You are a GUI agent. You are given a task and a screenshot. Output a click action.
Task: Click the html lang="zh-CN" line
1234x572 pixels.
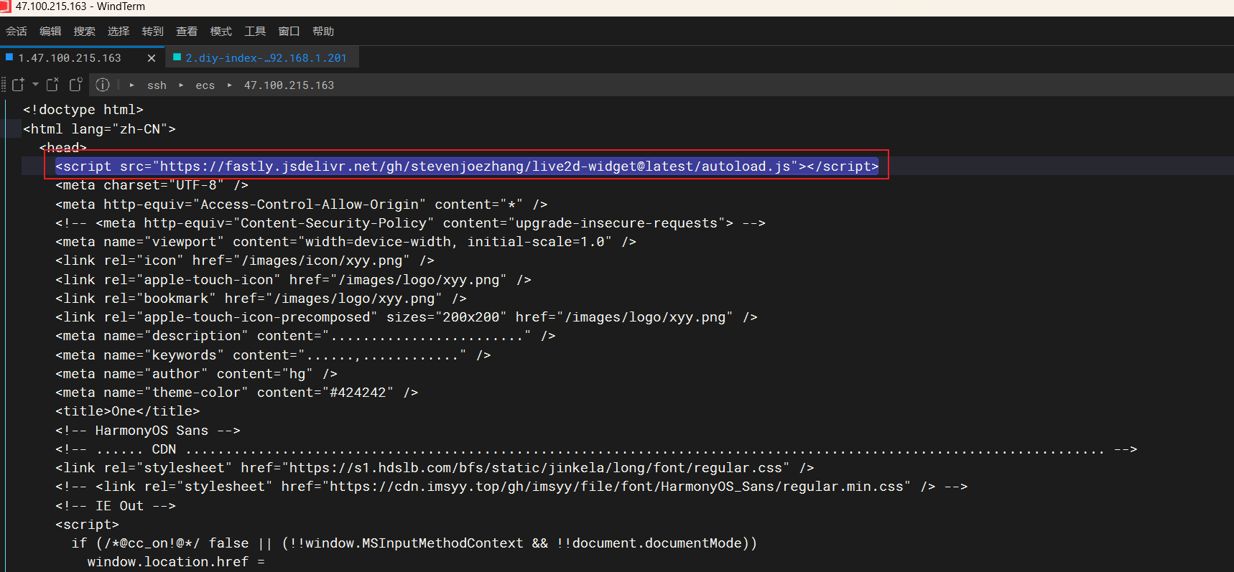click(99, 129)
